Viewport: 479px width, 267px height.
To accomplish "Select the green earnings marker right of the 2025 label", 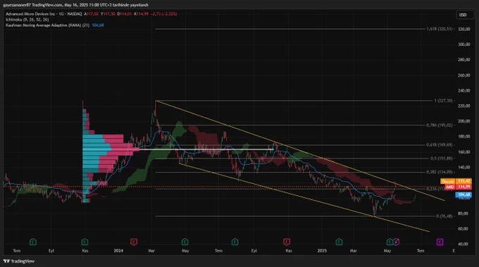I will point(339,242).
